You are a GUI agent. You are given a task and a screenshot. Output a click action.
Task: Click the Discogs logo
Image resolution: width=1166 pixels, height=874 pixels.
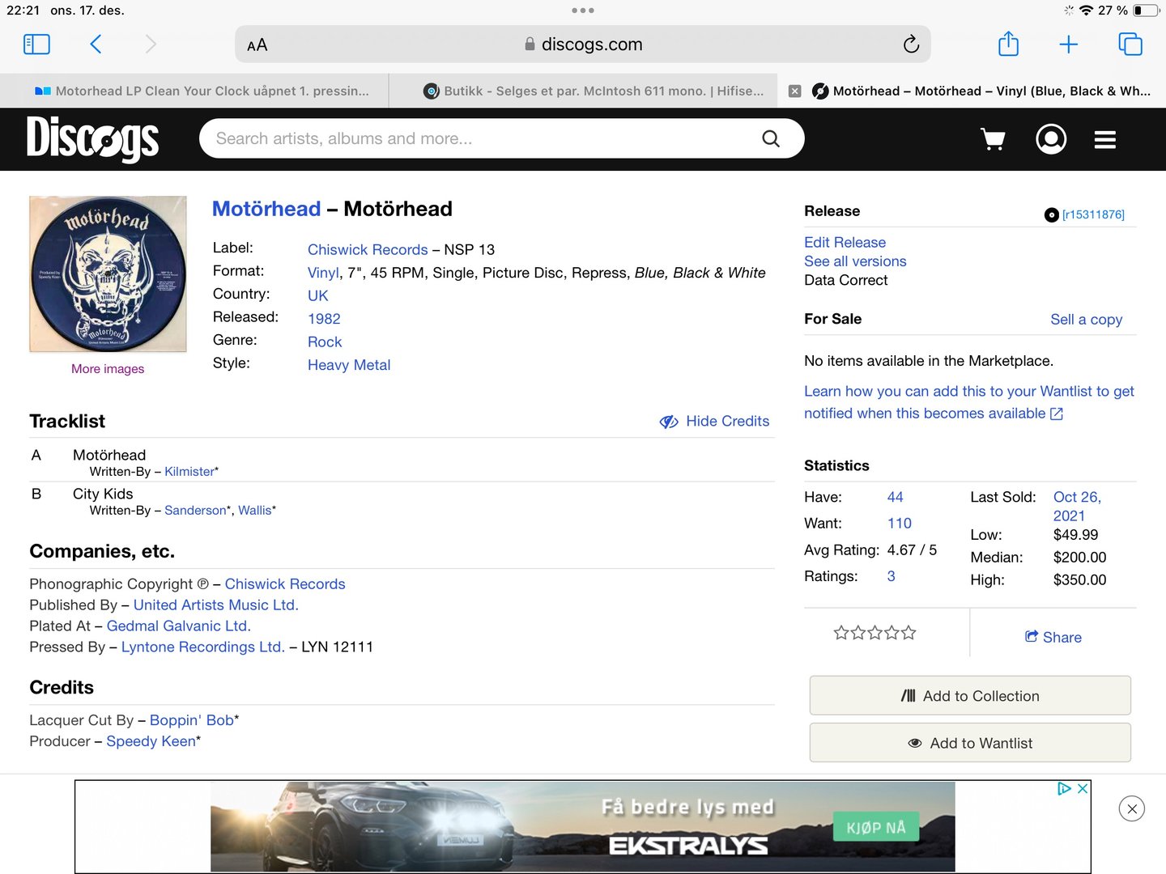pos(93,139)
